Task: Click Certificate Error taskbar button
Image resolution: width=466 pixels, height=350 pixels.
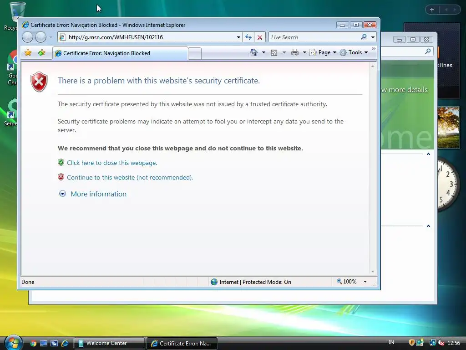Action: click(182, 344)
